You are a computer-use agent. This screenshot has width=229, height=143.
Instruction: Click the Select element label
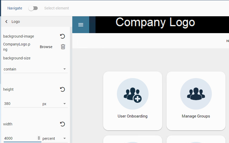click(x=56, y=8)
